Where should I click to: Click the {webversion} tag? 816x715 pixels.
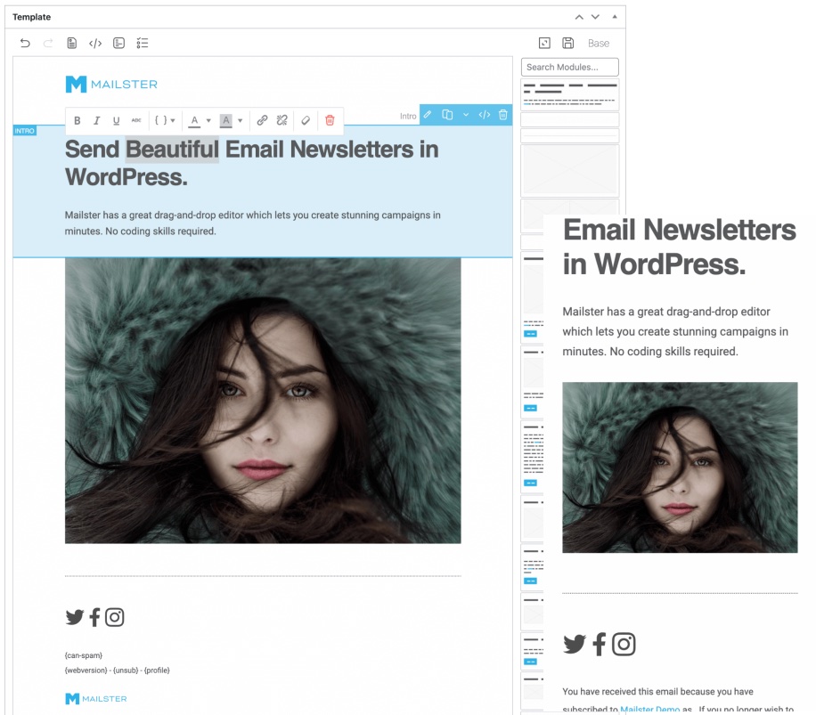coord(86,670)
